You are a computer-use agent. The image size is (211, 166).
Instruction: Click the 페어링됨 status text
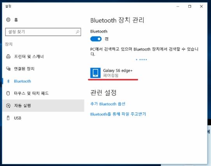coord(111,75)
